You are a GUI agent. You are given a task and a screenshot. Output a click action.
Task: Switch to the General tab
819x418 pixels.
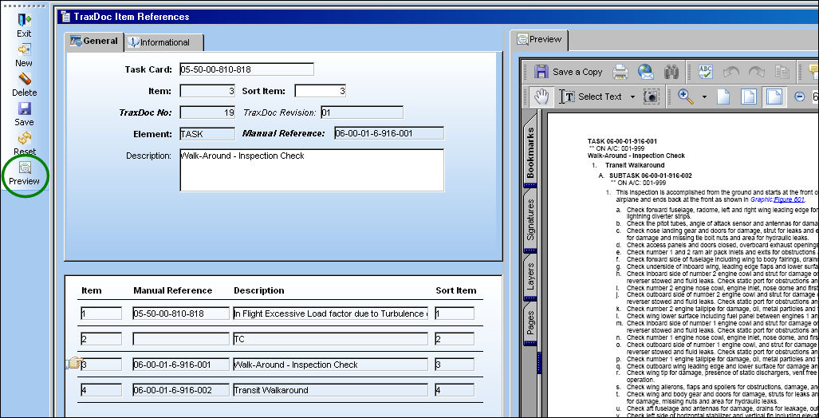(x=94, y=41)
